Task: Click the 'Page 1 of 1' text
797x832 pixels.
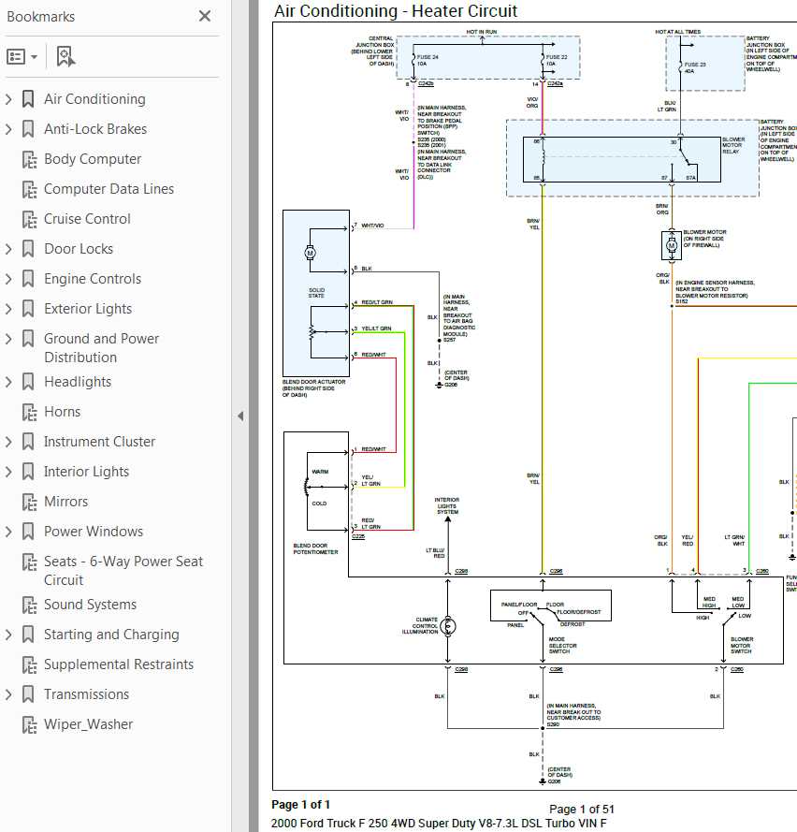Action: [300, 805]
